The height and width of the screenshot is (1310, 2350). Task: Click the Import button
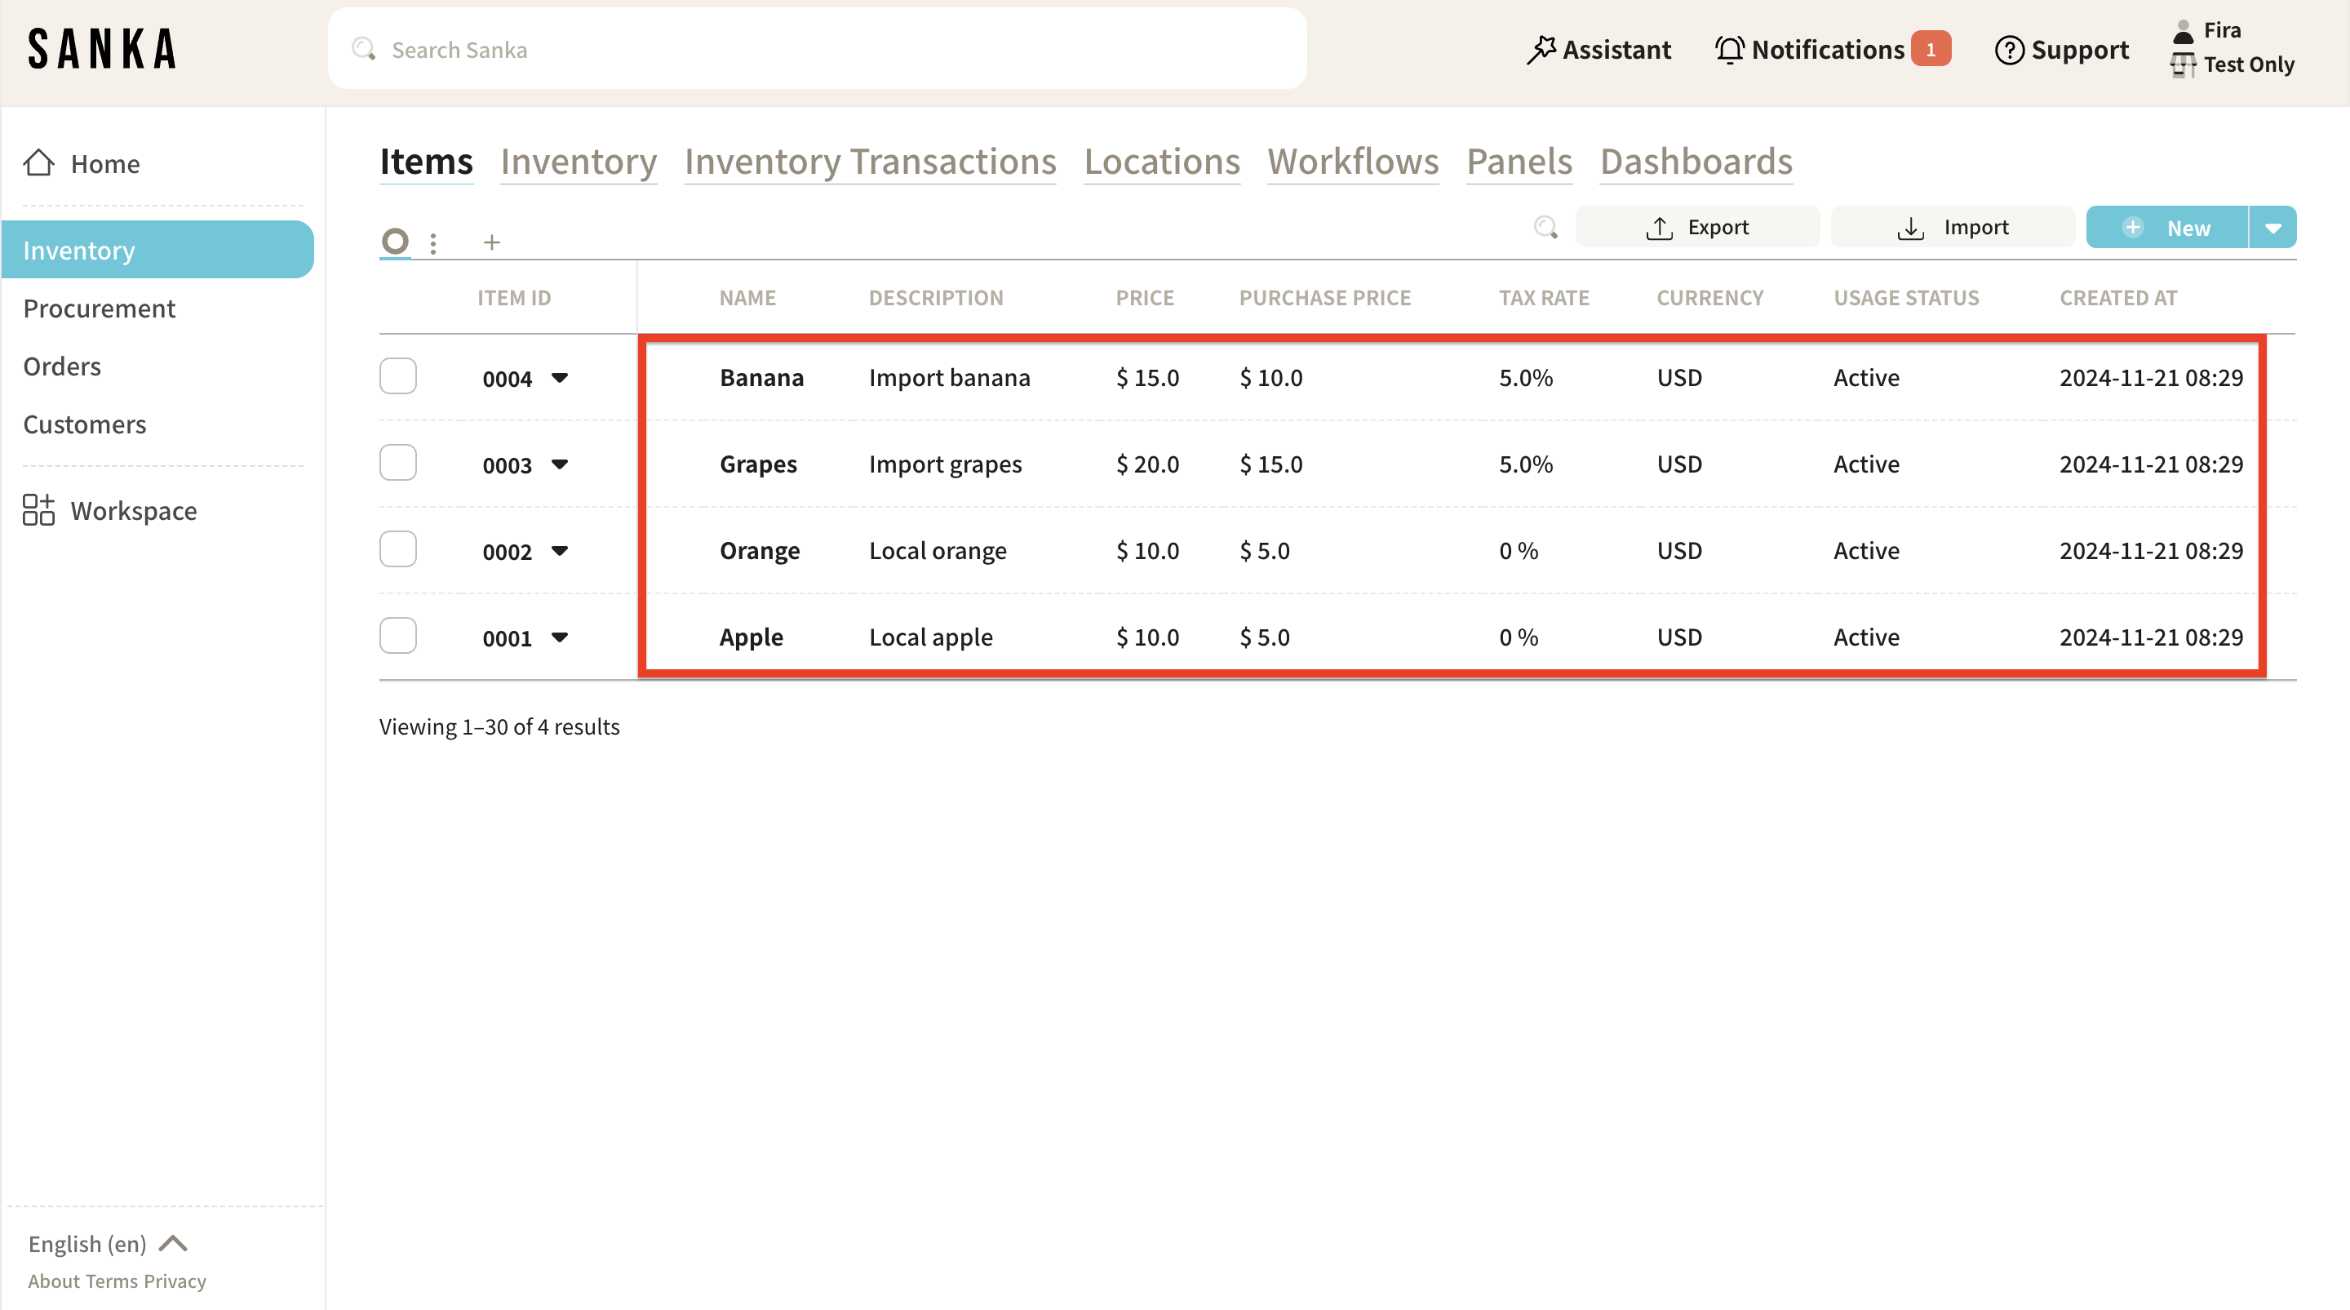[1953, 227]
